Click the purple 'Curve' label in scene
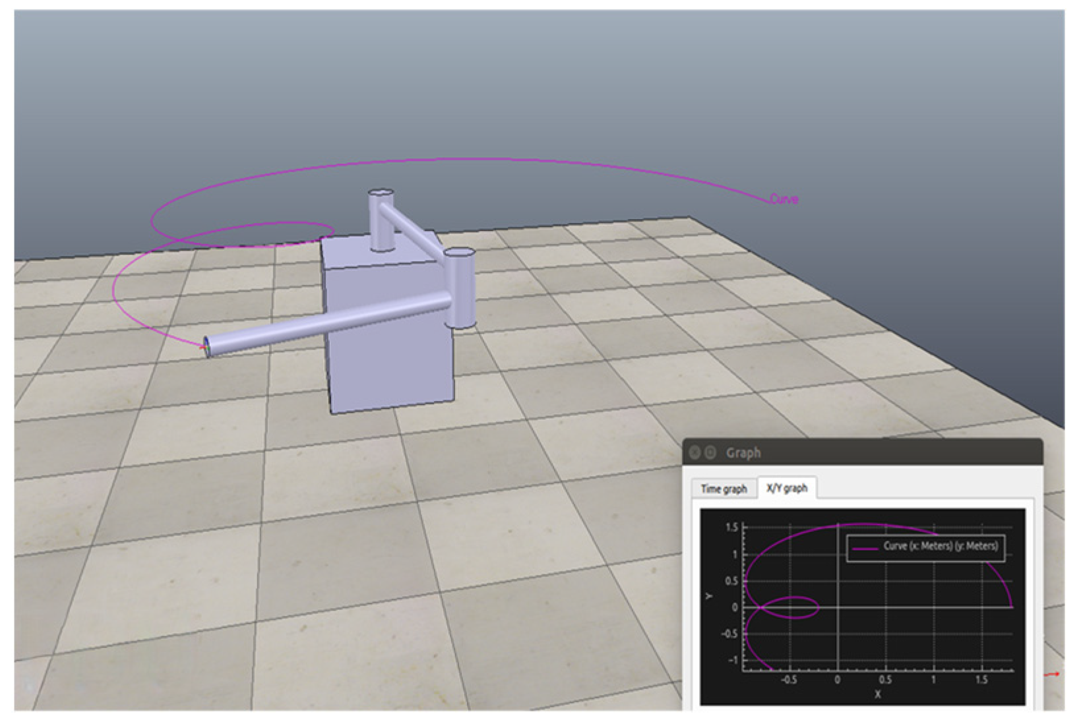Image resolution: width=1079 pixels, height=724 pixels. pos(784,199)
